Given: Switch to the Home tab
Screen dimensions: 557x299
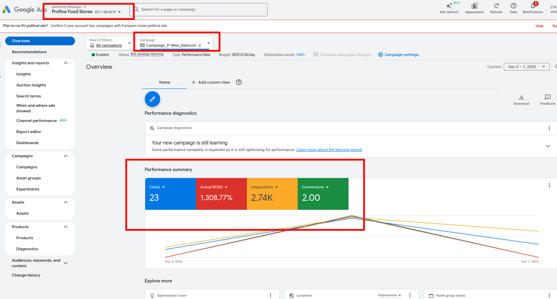Looking at the screenshot, I should tap(165, 82).
